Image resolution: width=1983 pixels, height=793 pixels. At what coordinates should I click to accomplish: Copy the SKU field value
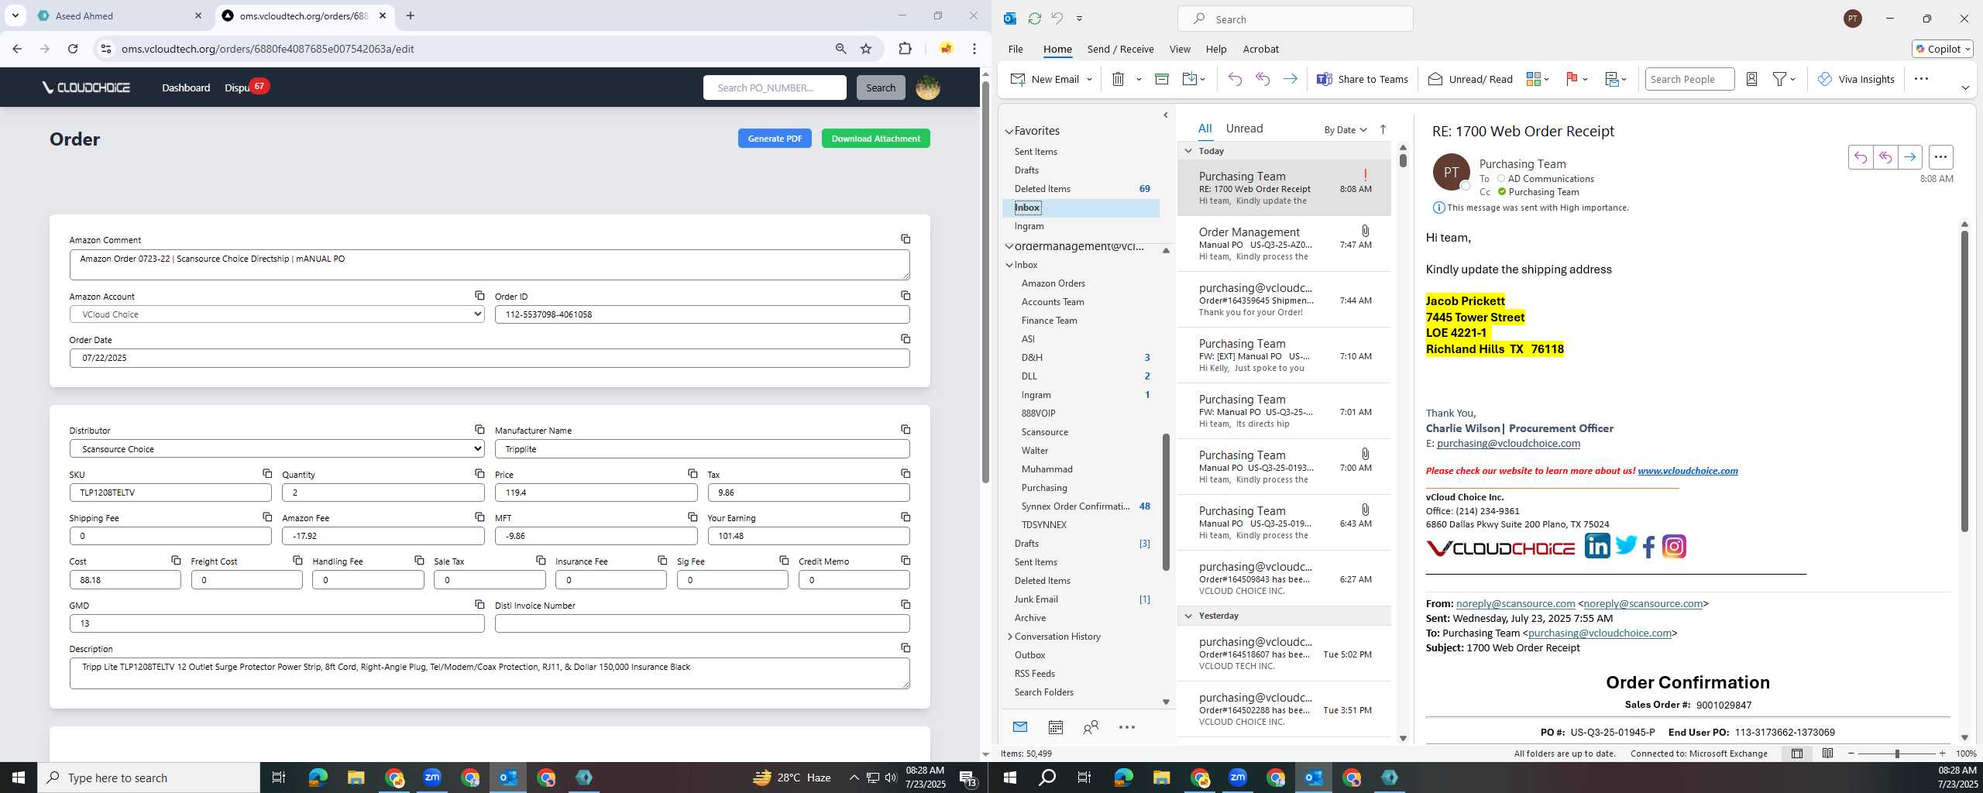click(x=267, y=474)
